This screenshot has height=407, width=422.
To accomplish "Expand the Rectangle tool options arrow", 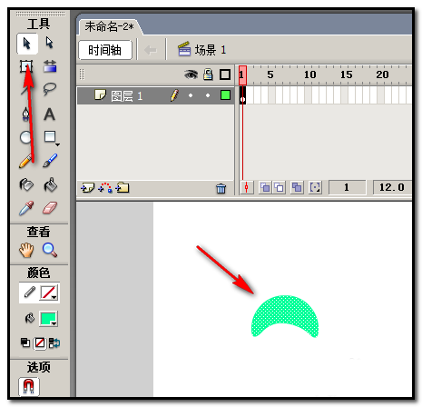I will click(x=57, y=145).
